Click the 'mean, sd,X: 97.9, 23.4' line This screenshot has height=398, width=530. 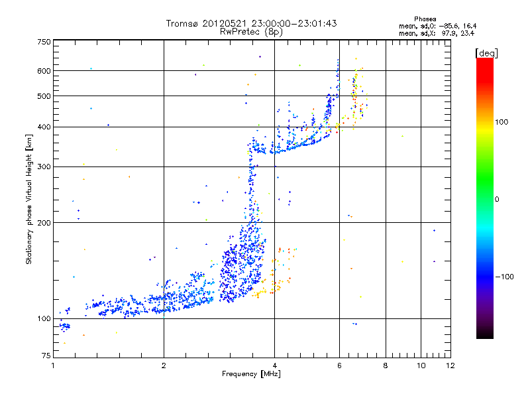(437, 33)
